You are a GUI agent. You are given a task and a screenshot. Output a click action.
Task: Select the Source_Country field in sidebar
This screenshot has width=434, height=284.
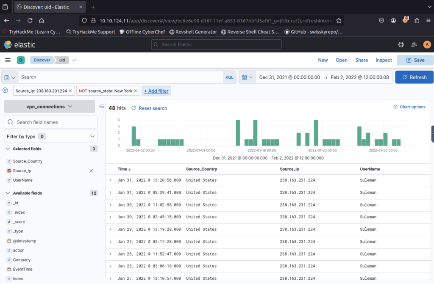pyautogui.click(x=28, y=161)
